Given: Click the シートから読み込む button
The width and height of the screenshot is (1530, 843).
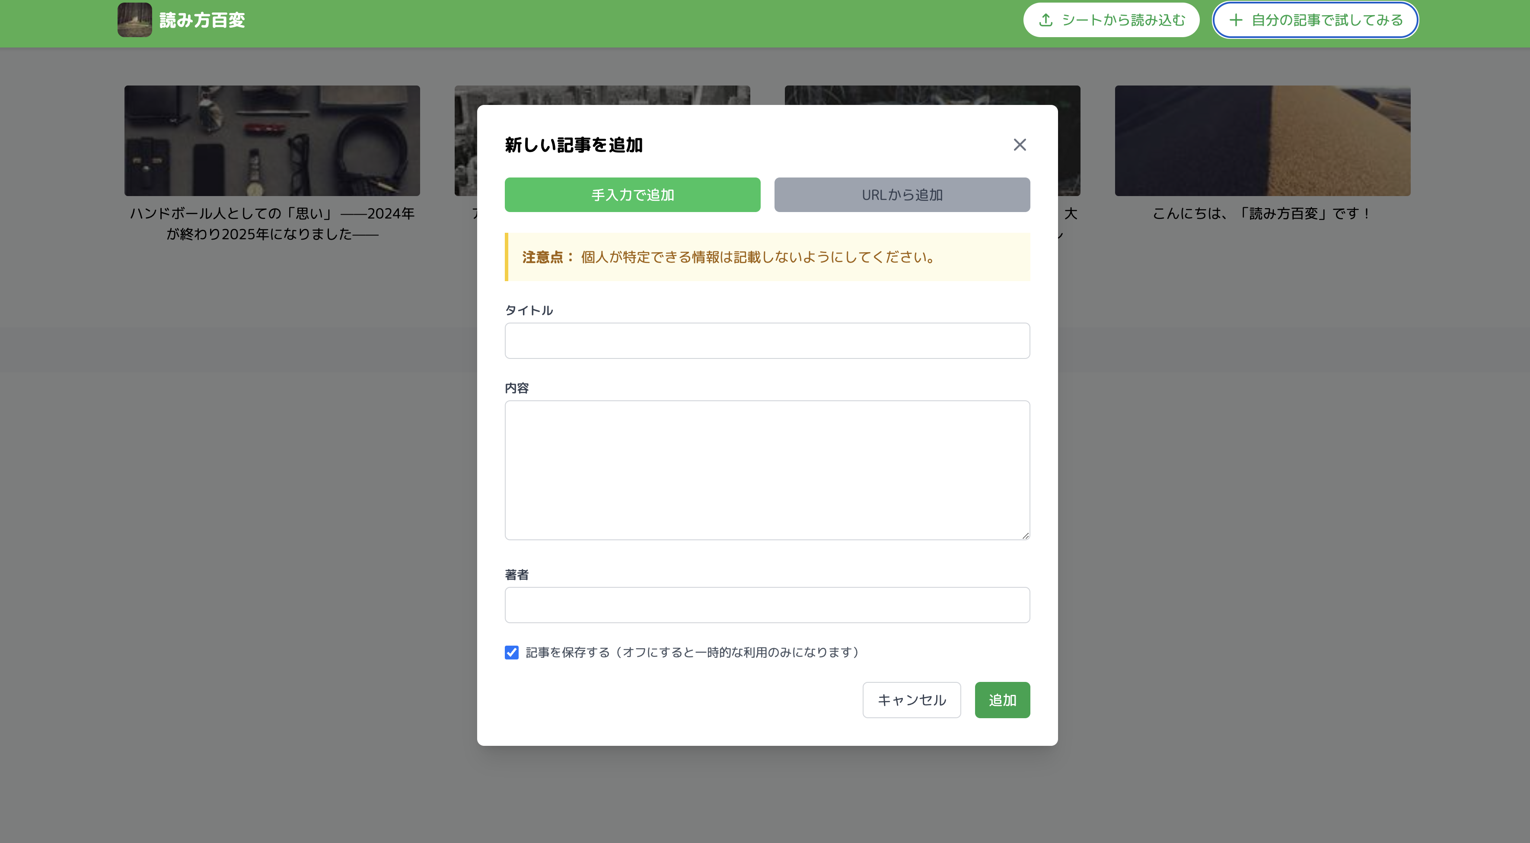Looking at the screenshot, I should pos(1111,20).
